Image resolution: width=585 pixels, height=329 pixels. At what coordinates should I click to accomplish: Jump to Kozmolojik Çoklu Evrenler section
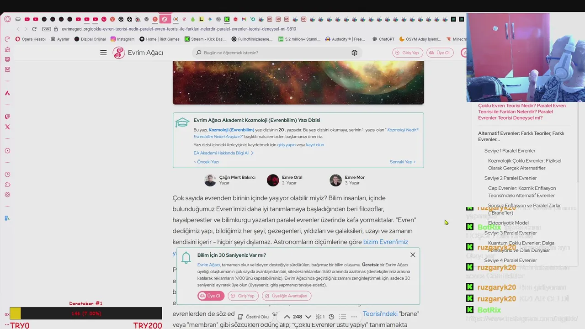pyautogui.click(x=525, y=164)
